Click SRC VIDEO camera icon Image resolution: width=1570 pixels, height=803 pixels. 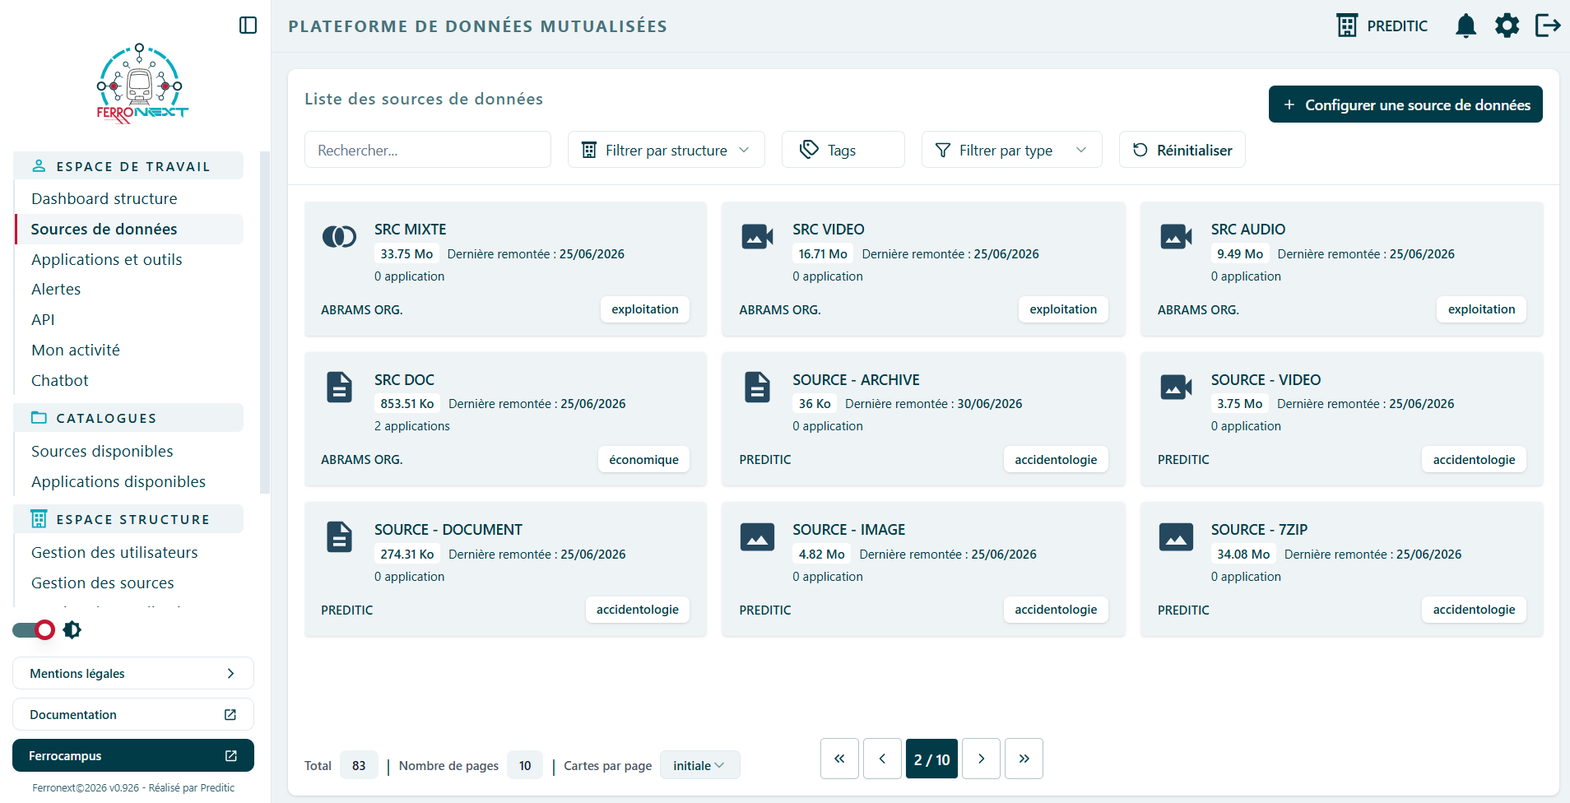pos(757,237)
